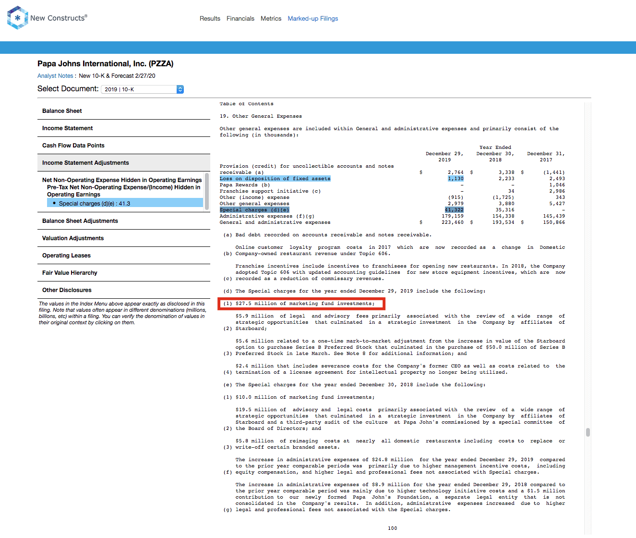Click the 'New 10-K & Forecast 2/27/20' note text

click(x=117, y=76)
